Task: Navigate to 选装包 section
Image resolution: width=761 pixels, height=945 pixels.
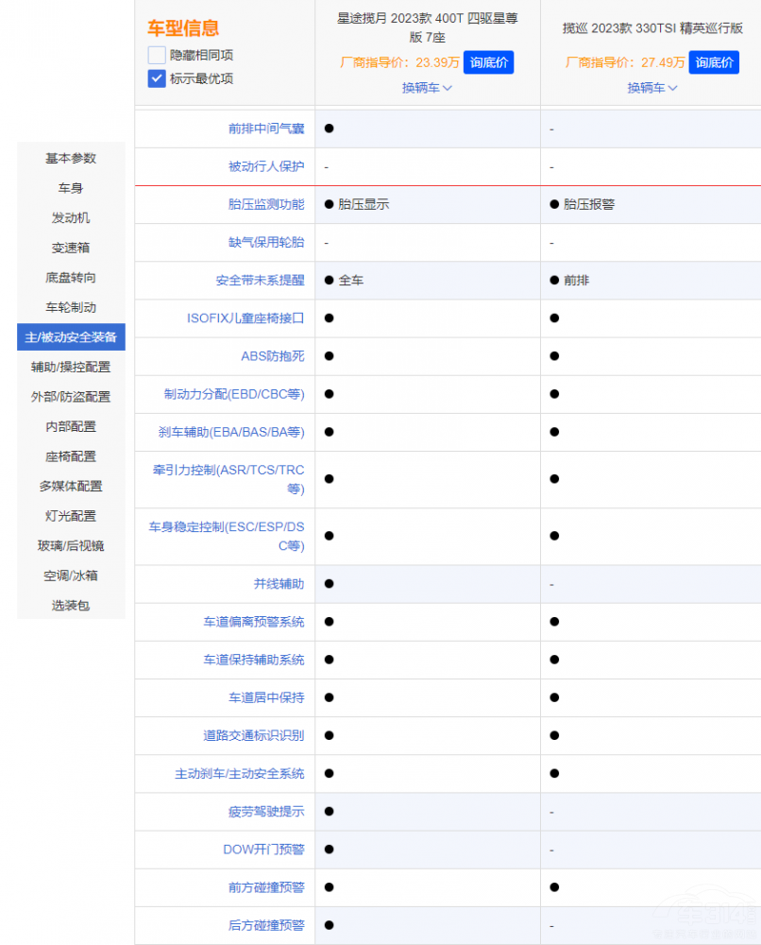Action: (x=71, y=606)
